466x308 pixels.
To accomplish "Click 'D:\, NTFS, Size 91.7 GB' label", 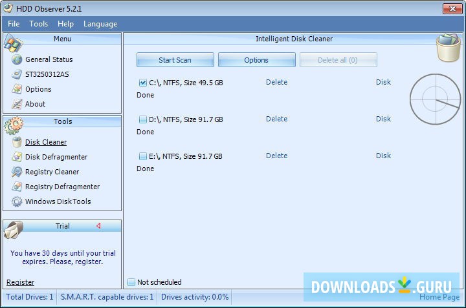I will 186,119.
